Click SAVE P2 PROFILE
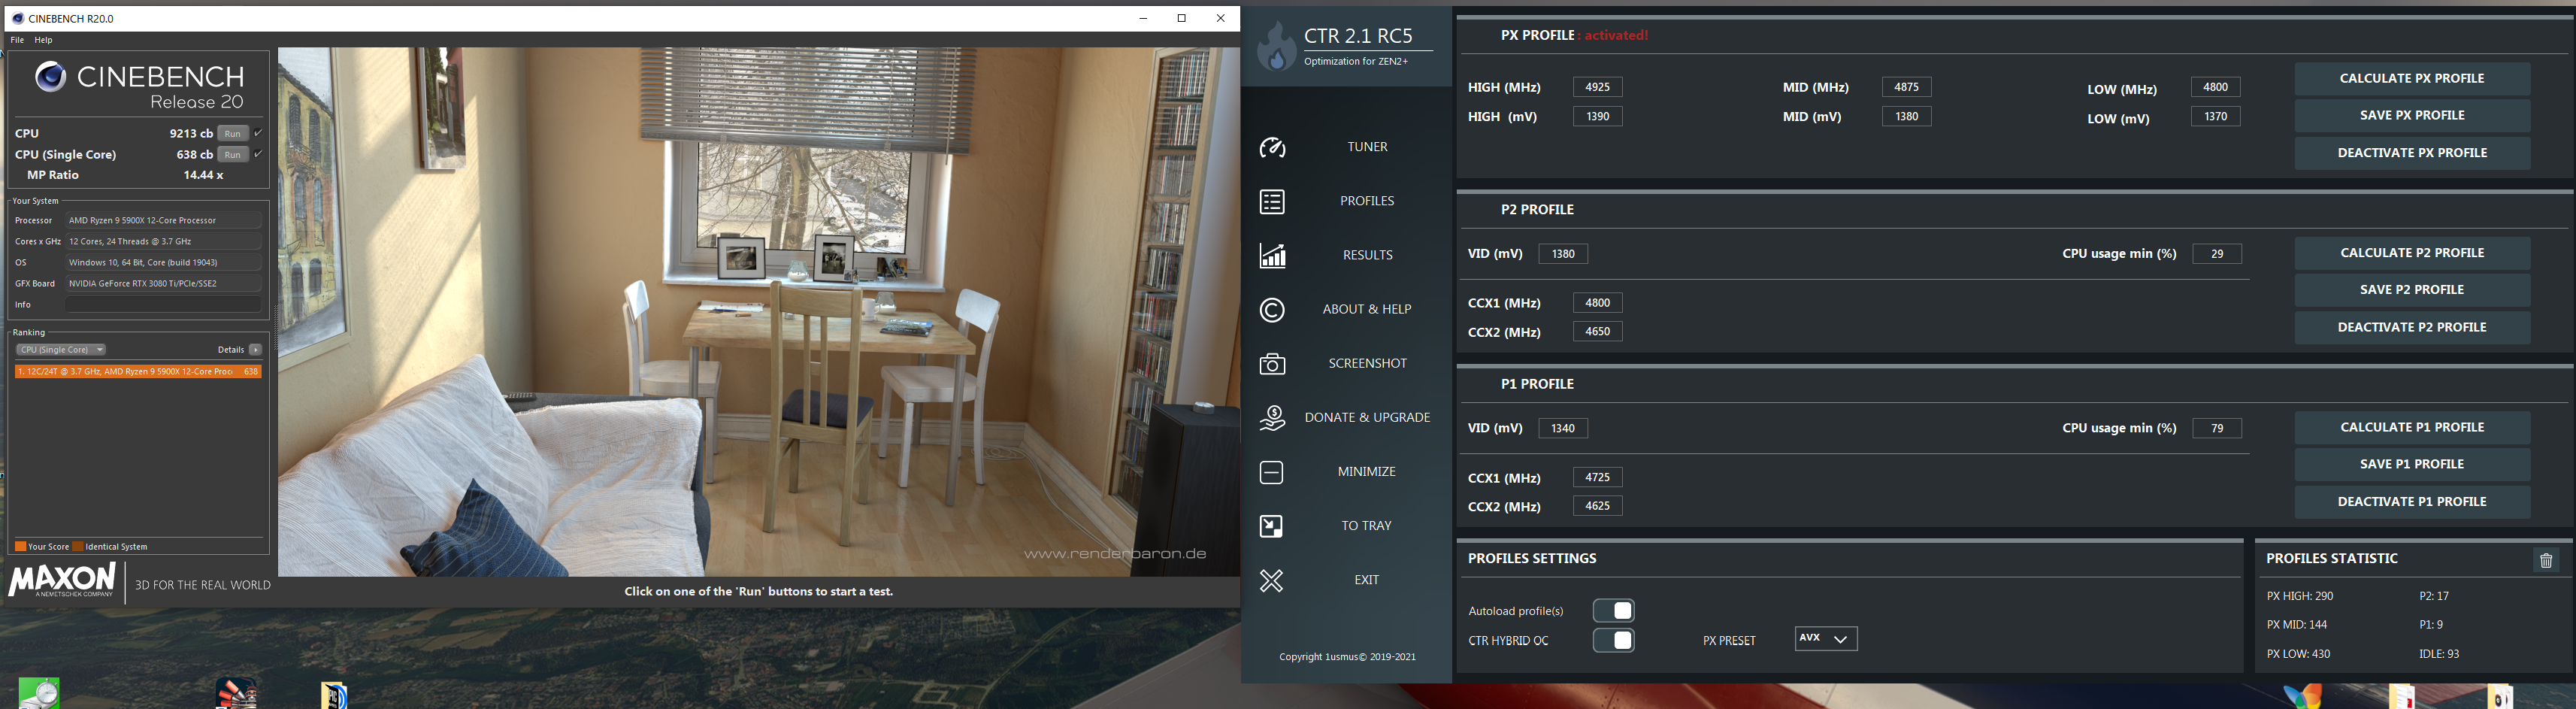Viewport: 2576px width, 709px height. tap(2412, 290)
